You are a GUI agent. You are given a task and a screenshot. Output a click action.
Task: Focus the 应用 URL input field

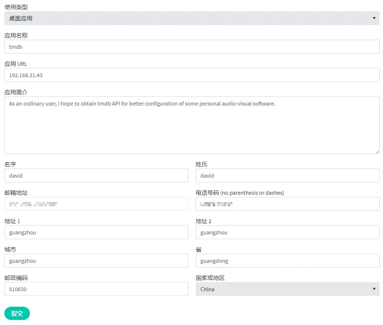192,75
